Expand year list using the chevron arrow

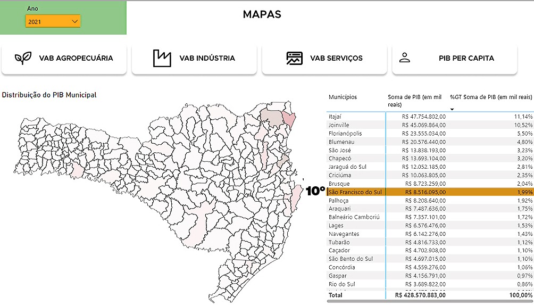74,21
